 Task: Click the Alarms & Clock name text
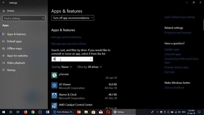pos(68,95)
